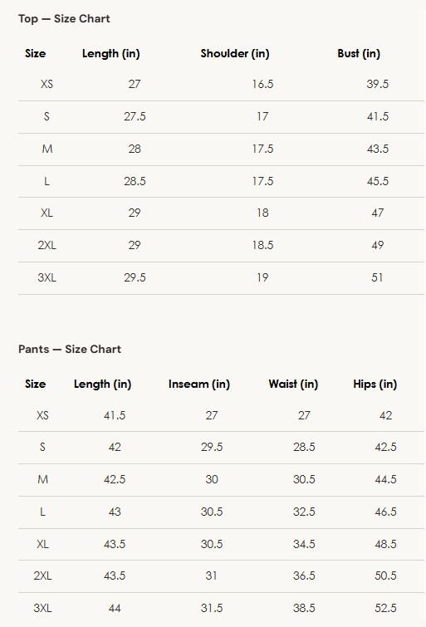
Task: Click the pants length value 41.5
Action: tap(115, 415)
